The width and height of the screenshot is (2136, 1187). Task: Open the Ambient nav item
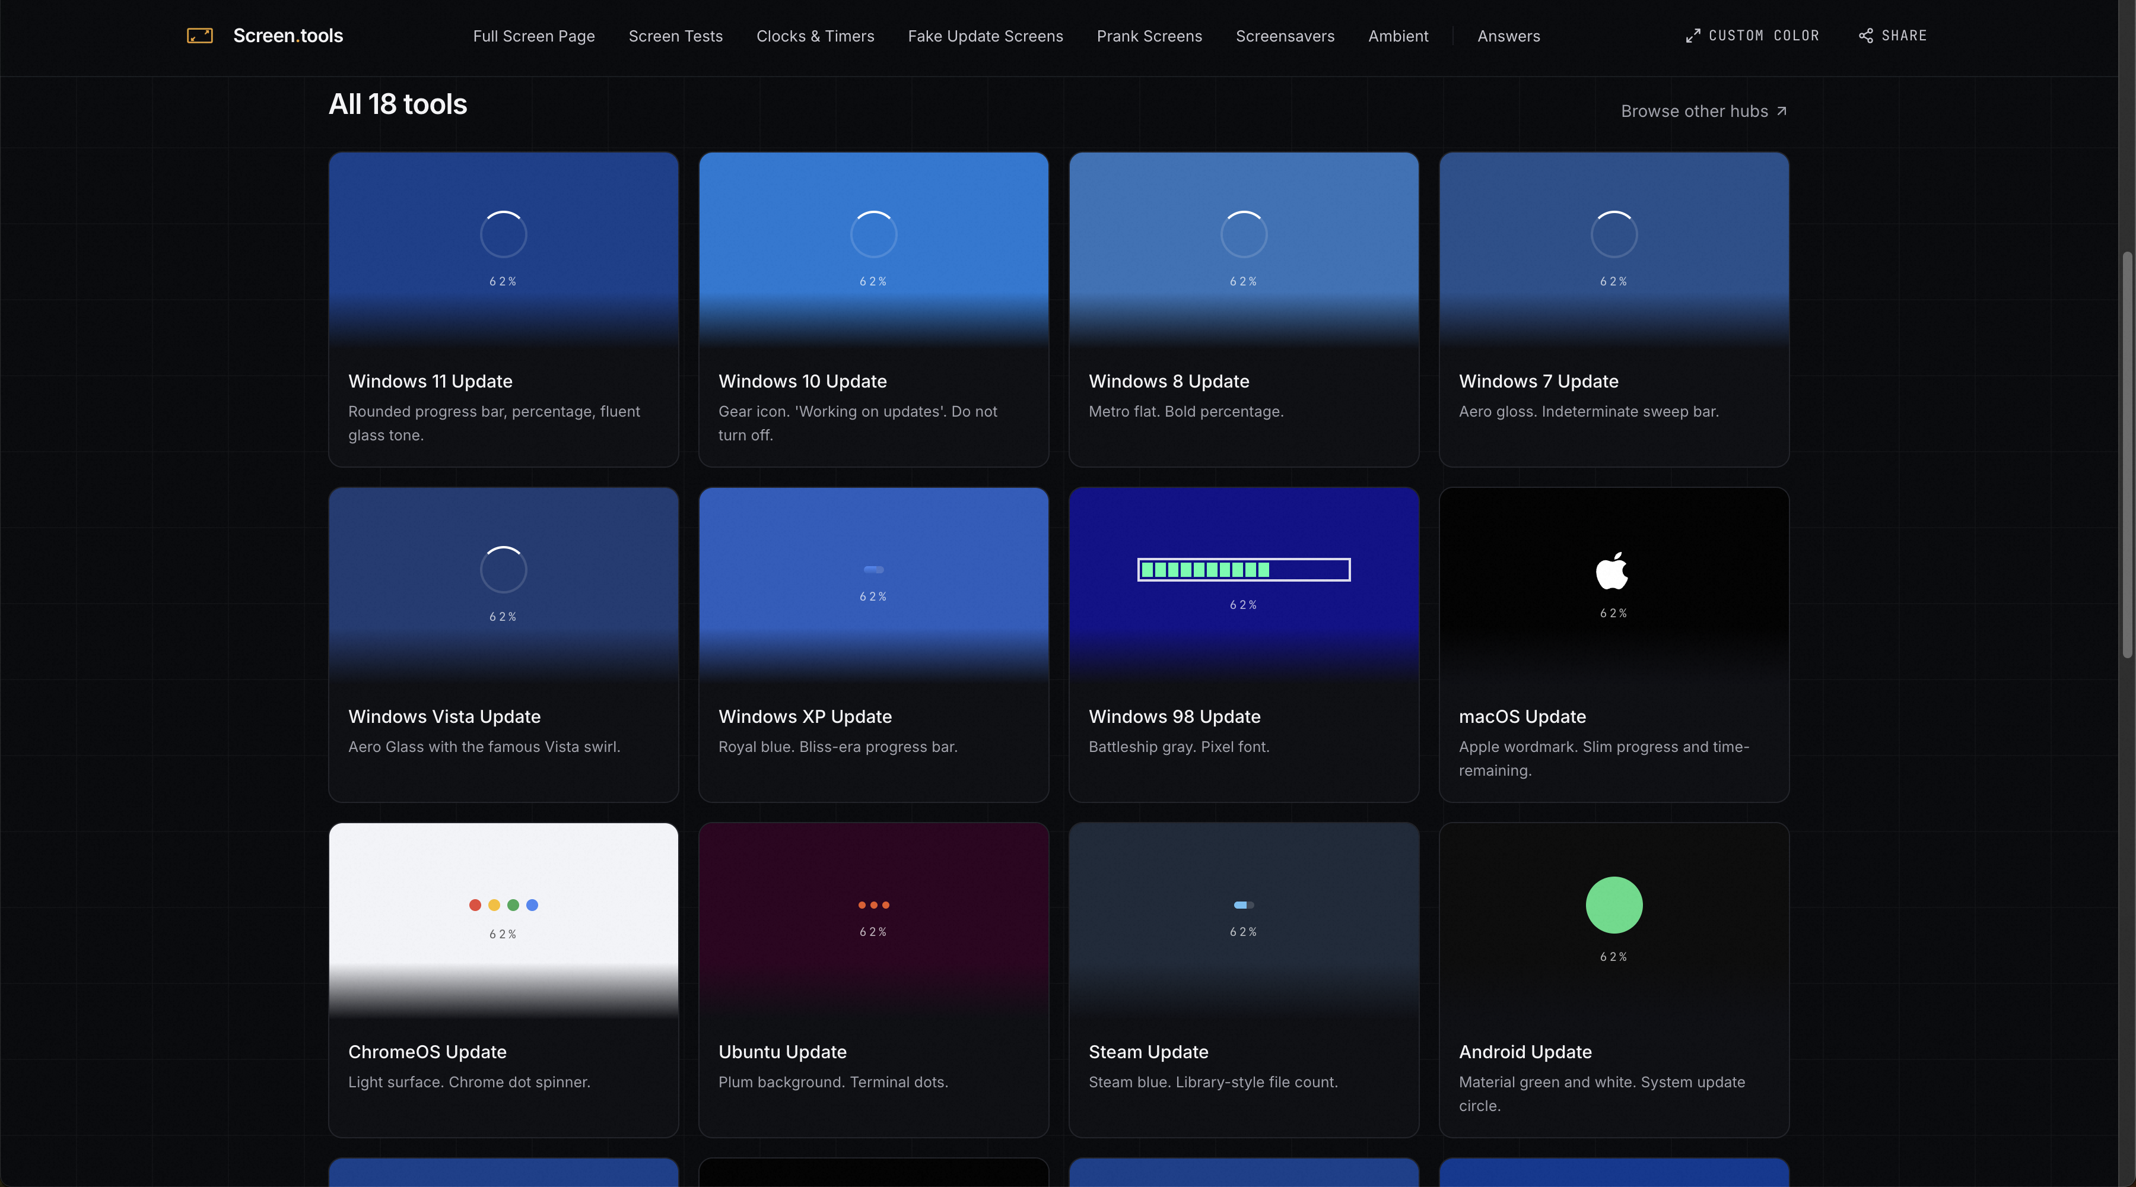(1398, 36)
